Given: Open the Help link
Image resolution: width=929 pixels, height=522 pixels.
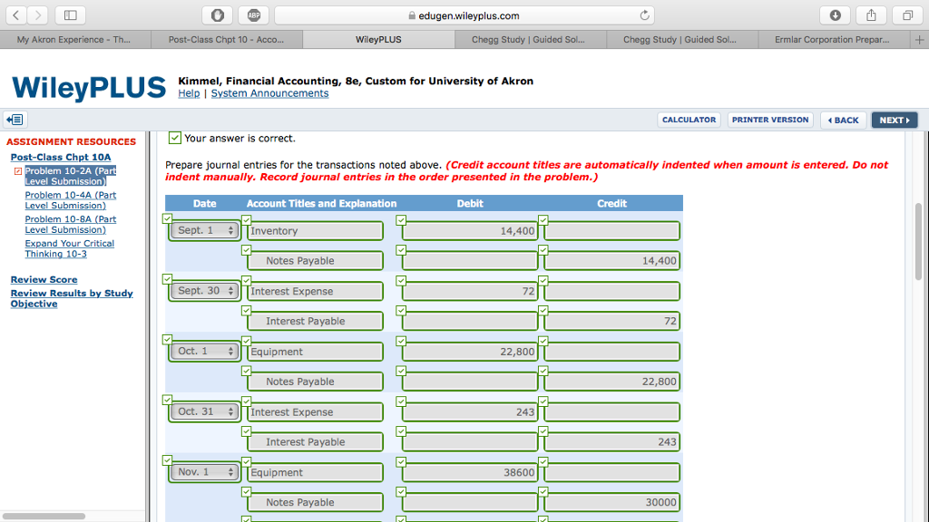Looking at the screenshot, I should coord(189,93).
